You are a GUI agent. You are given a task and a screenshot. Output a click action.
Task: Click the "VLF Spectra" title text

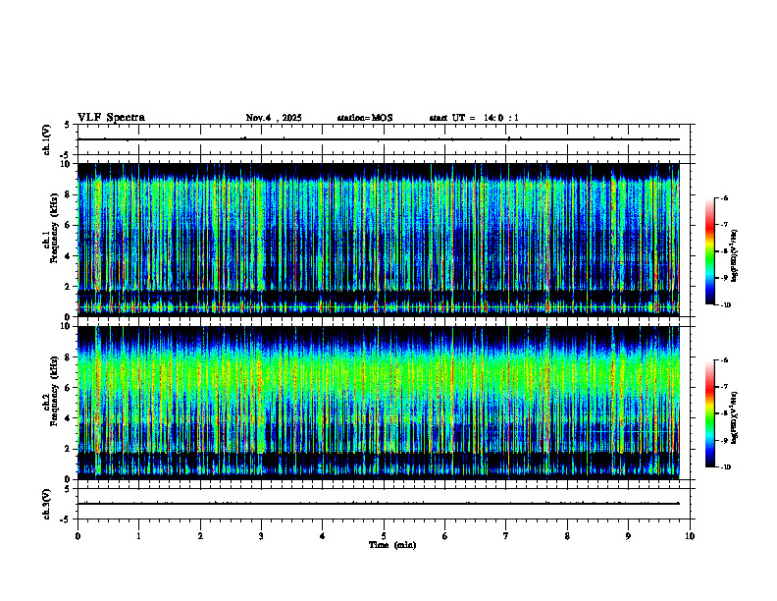click(111, 118)
